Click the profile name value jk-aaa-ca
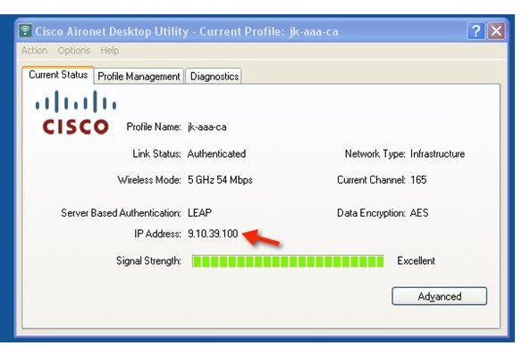522x346 pixels. click(x=207, y=127)
